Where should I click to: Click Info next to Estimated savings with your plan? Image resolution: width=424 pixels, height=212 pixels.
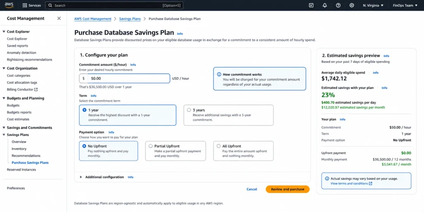pyautogui.click(x=385, y=88)
